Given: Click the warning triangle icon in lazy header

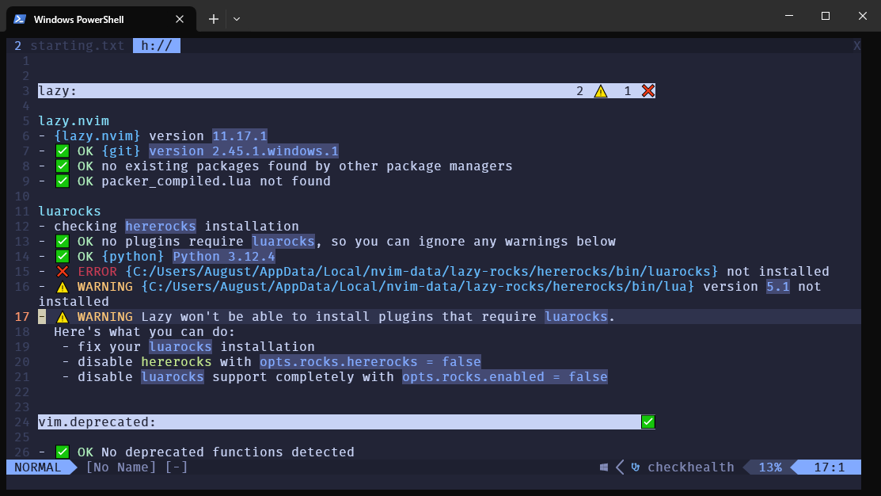Looking at the screenshot, I should (601, 91).
